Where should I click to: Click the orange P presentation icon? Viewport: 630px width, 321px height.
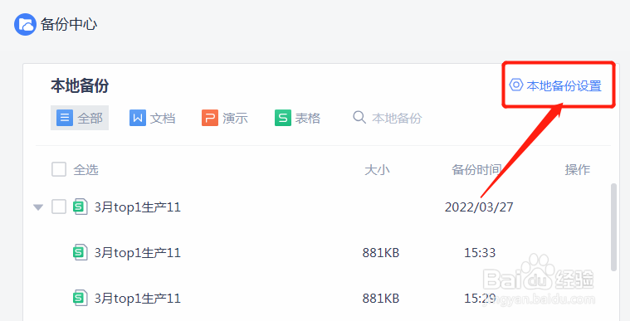point(210,118)
